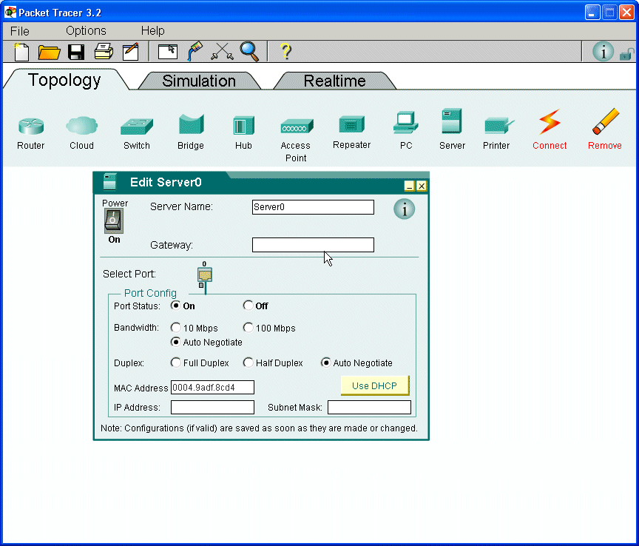Click the Print toolbar icon
Screen dimensions: 639x546
(104, 52)
